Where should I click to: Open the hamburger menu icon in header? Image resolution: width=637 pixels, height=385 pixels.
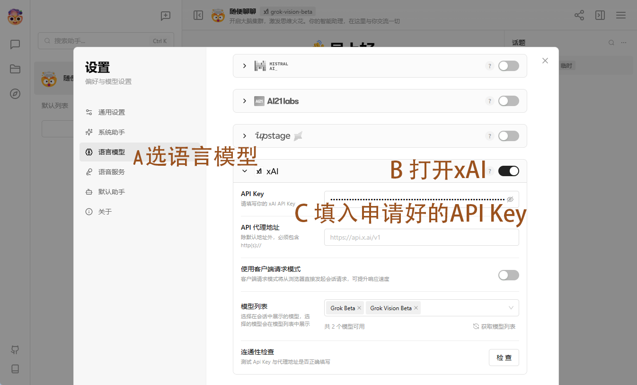(621, 15)
